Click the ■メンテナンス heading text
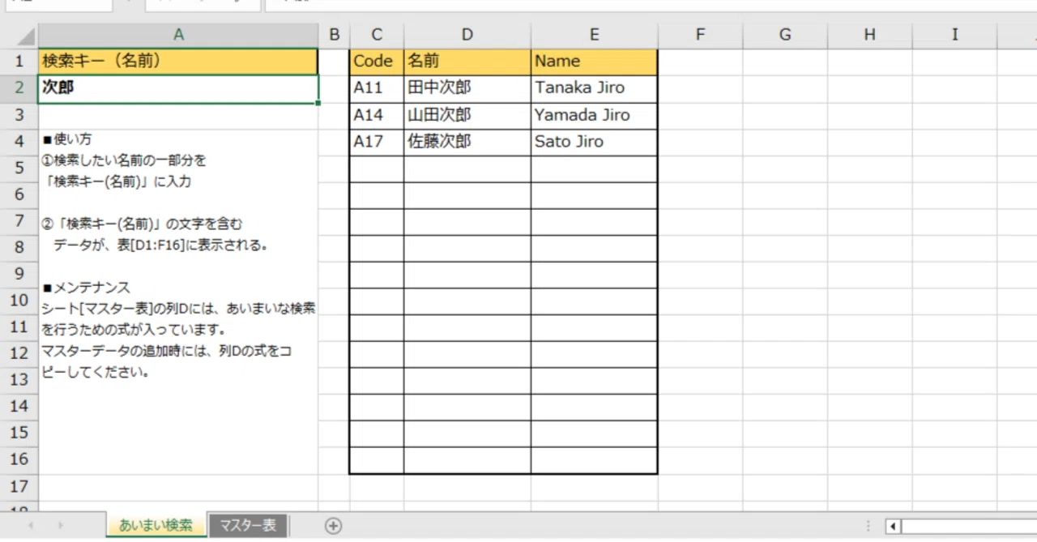The image size is (1037, 542). coord(86,288)
